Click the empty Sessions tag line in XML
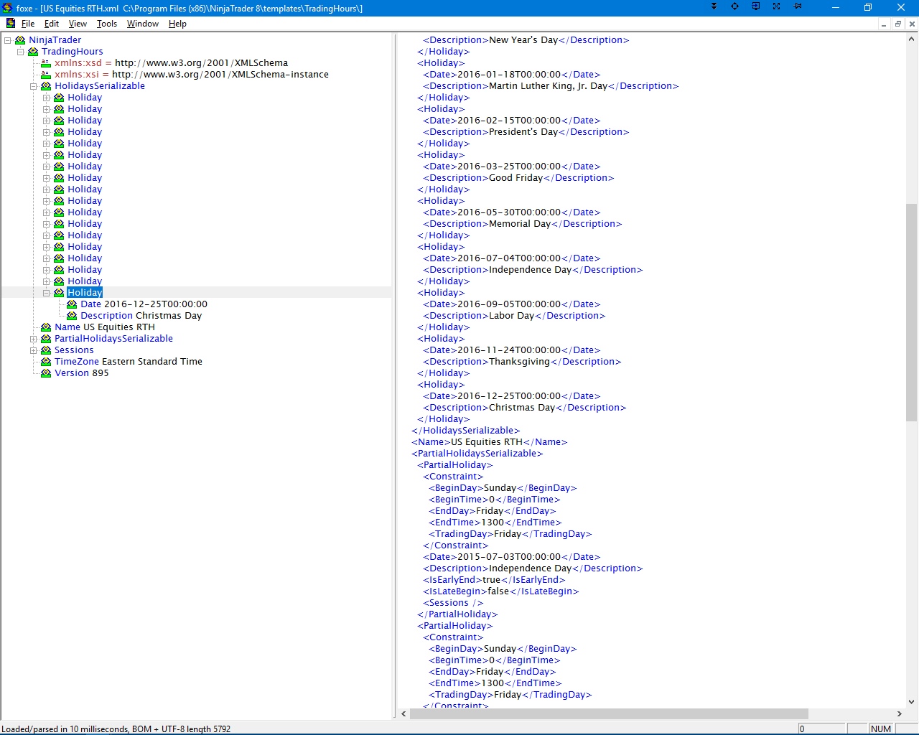The height and width of the screenshot is (735, 919). [x=454, y=603]
